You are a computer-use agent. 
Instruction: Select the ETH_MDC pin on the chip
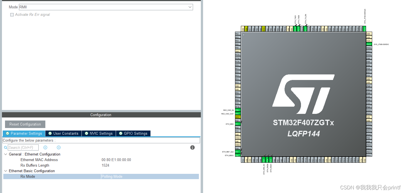(238, 124)
